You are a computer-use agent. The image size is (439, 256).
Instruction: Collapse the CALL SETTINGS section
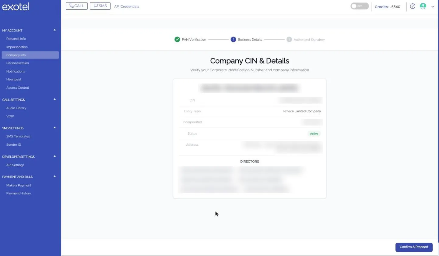pos(55,99)
